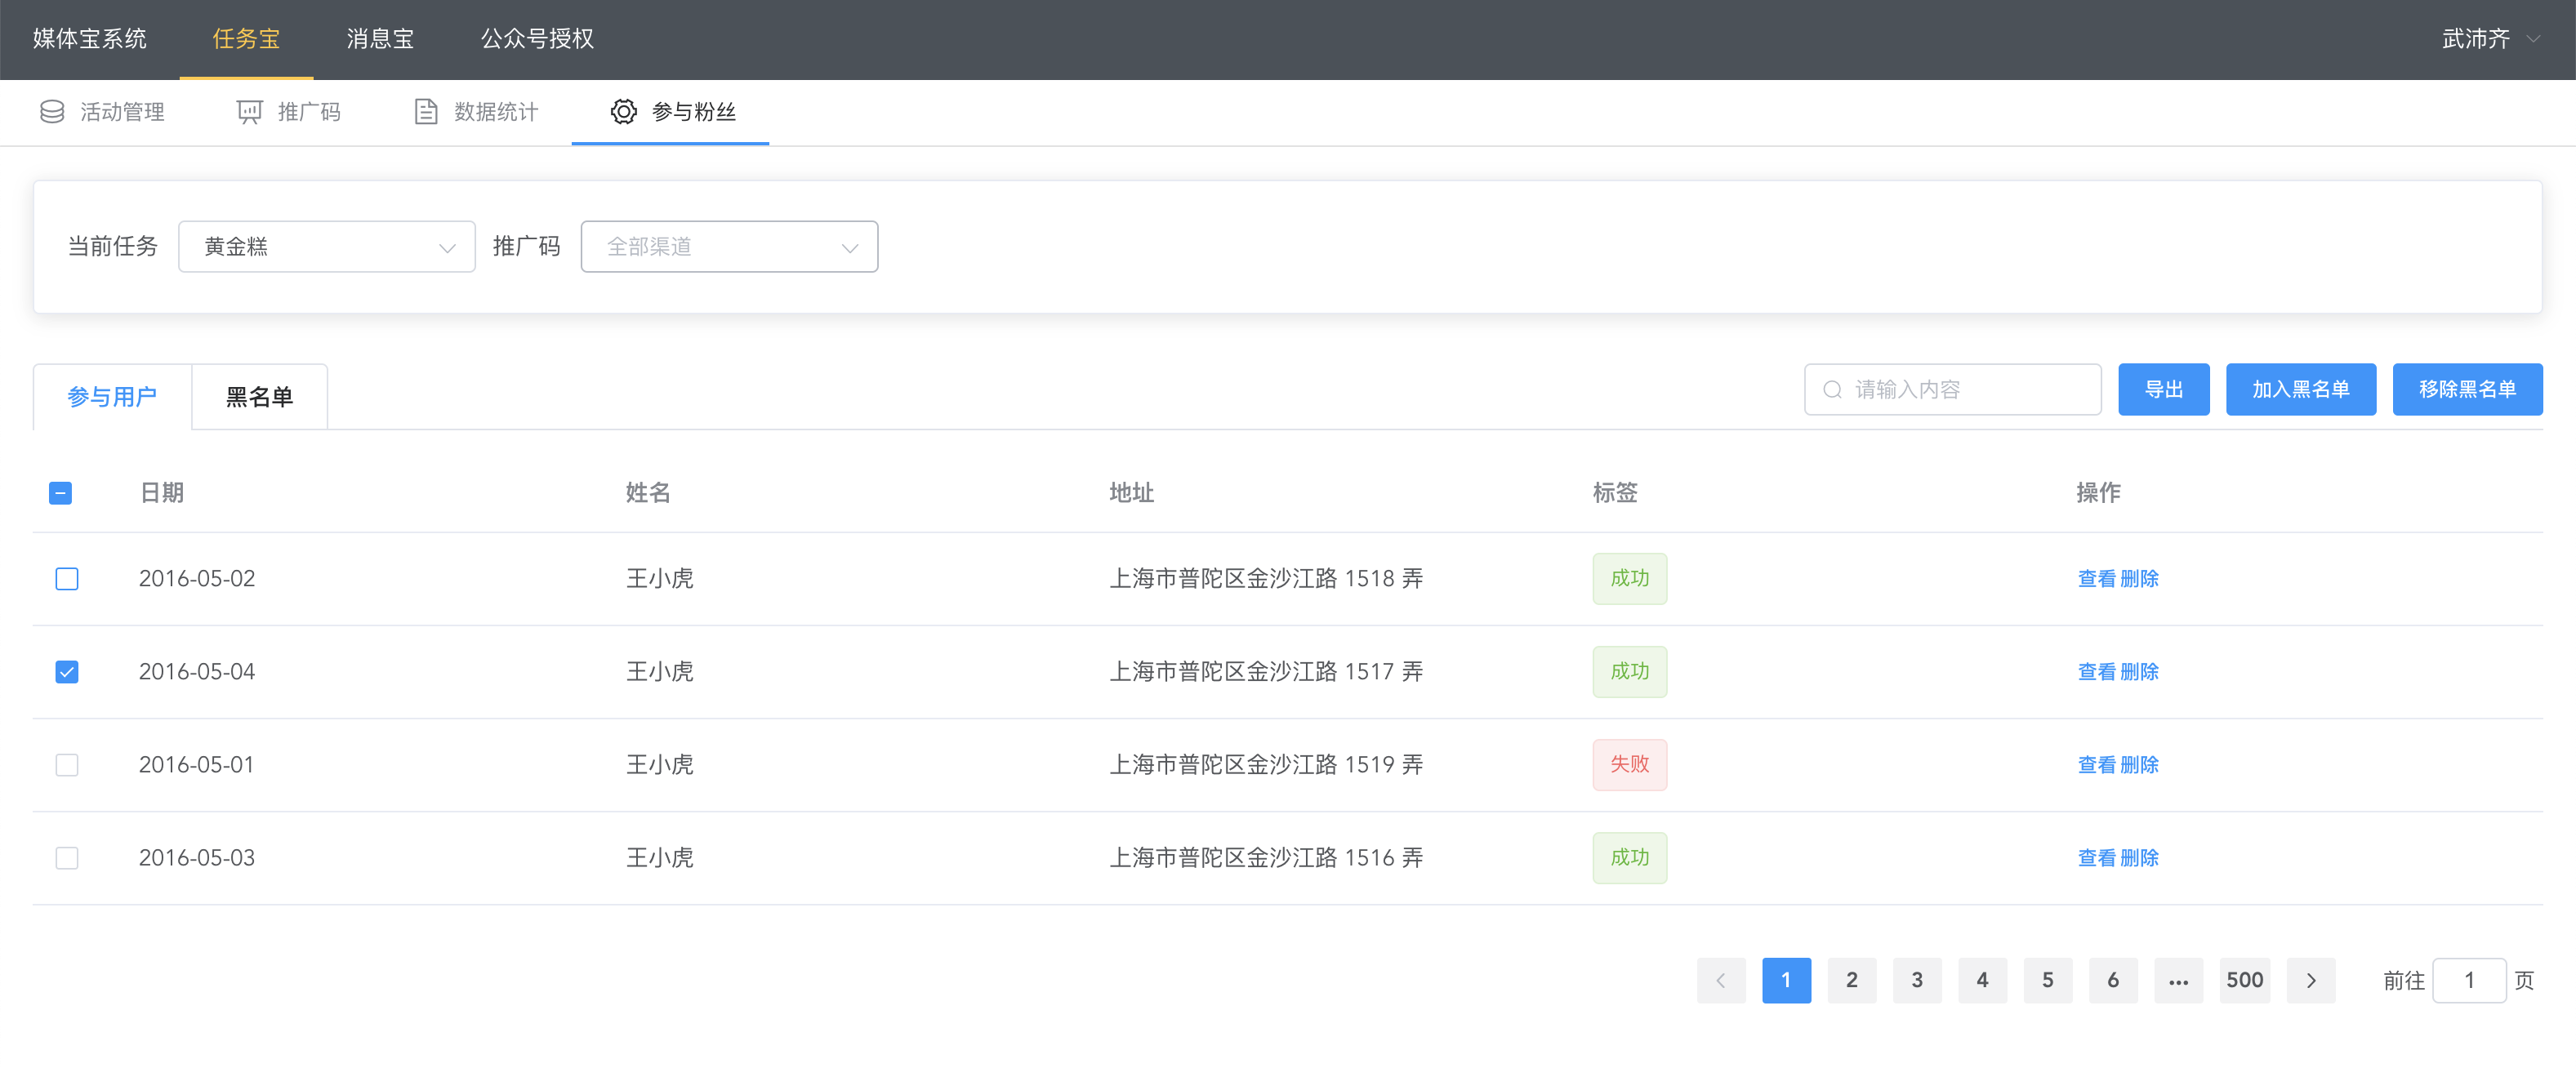Click the 失败 tag in 2016-05-01 row
The width and height of the screenshot is (2576, 1068).
click(1629, 765)
